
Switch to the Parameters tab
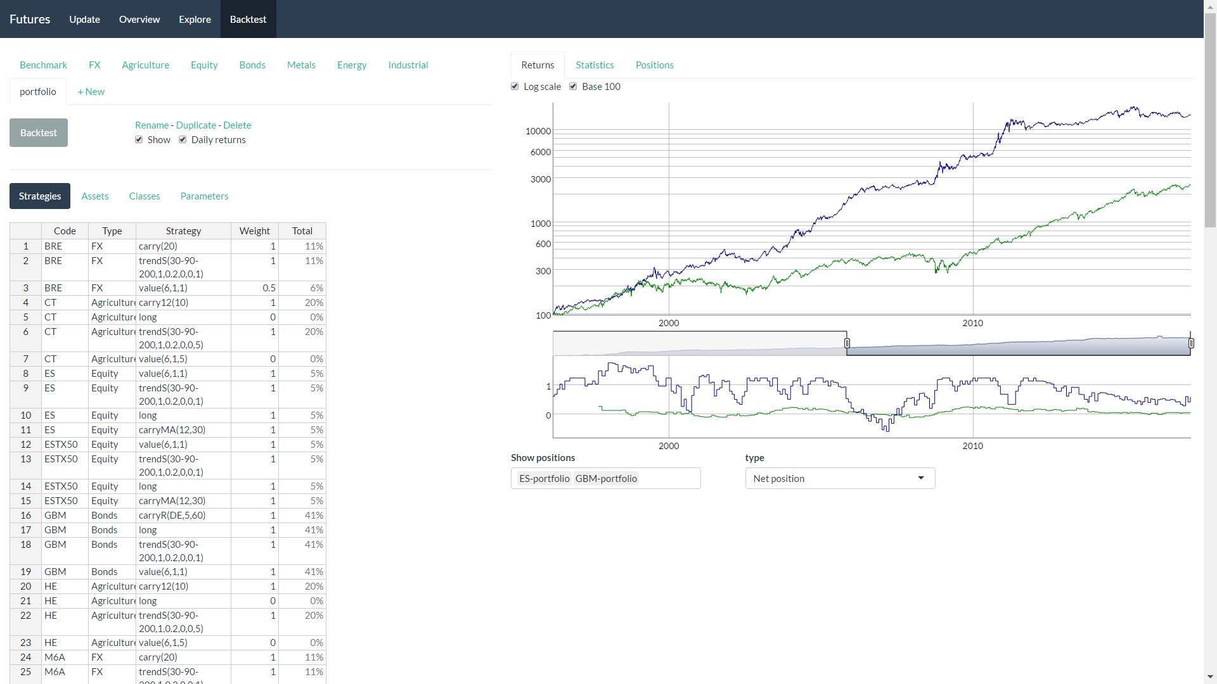point(204,196)
